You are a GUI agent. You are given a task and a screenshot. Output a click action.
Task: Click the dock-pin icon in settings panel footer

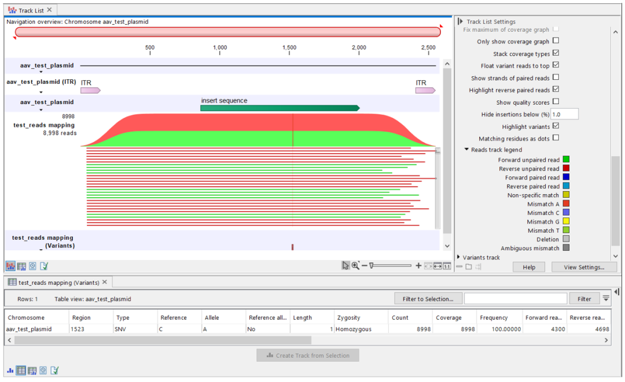(x=479, y=266)
